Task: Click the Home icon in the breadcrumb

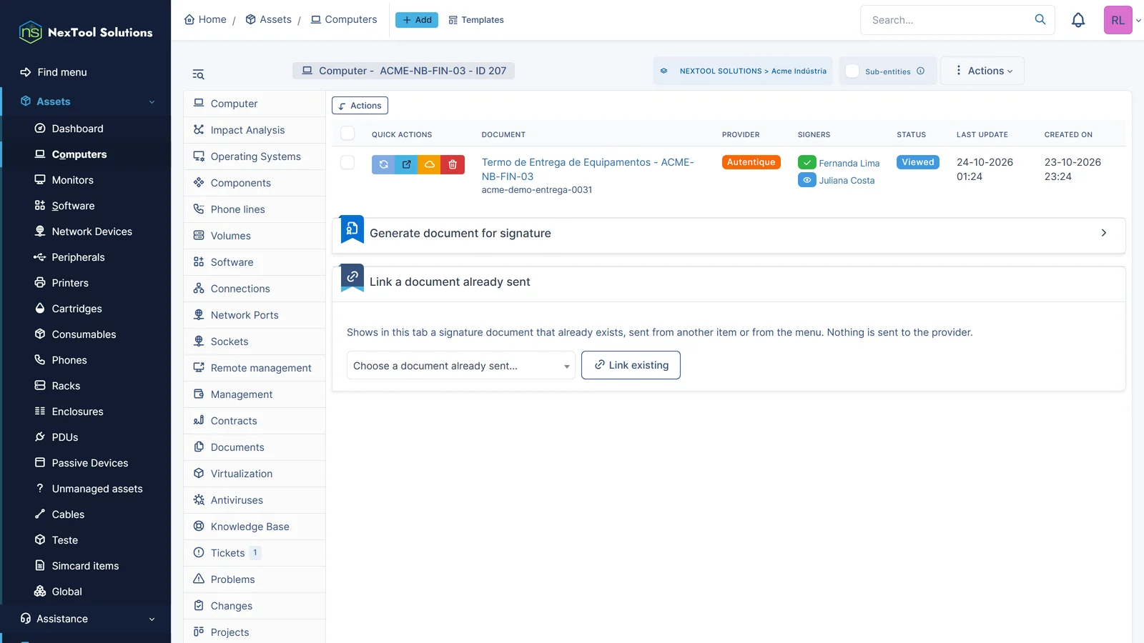Action: [x=189, y=19]
